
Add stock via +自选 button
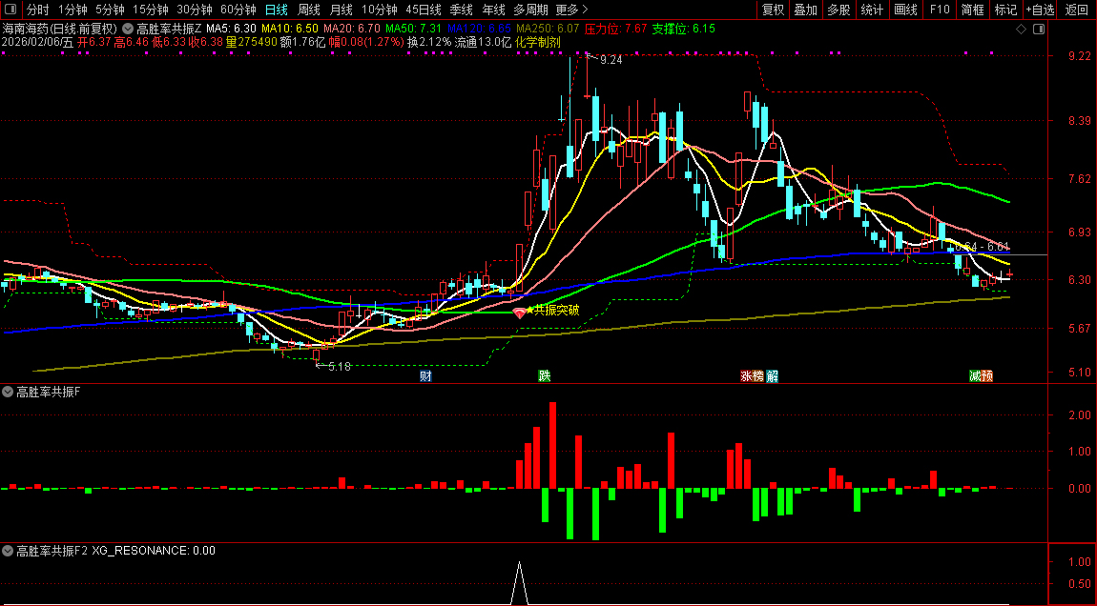(x=1041, y=10)
